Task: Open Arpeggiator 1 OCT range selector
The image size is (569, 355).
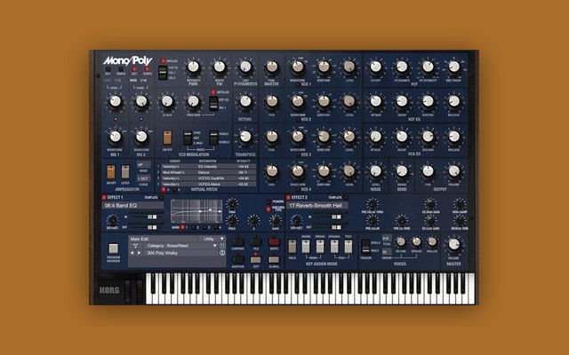Action: click(143, 178)
